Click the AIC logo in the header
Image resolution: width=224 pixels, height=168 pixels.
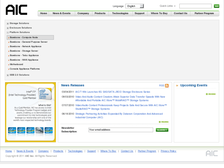tap(16, 10)
